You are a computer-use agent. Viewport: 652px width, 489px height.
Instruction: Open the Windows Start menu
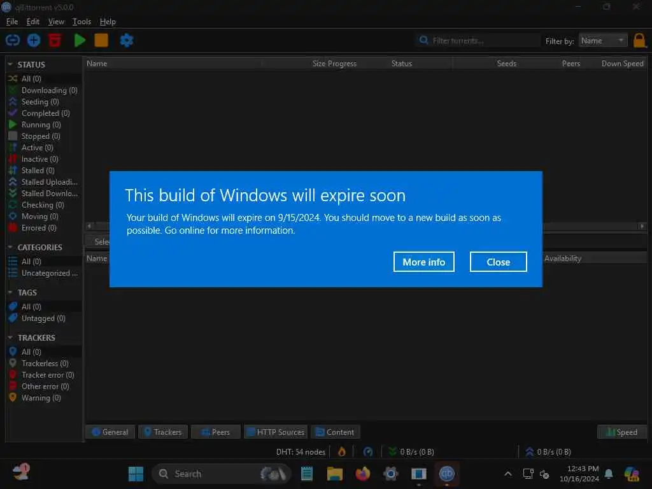tap(136, 474)
